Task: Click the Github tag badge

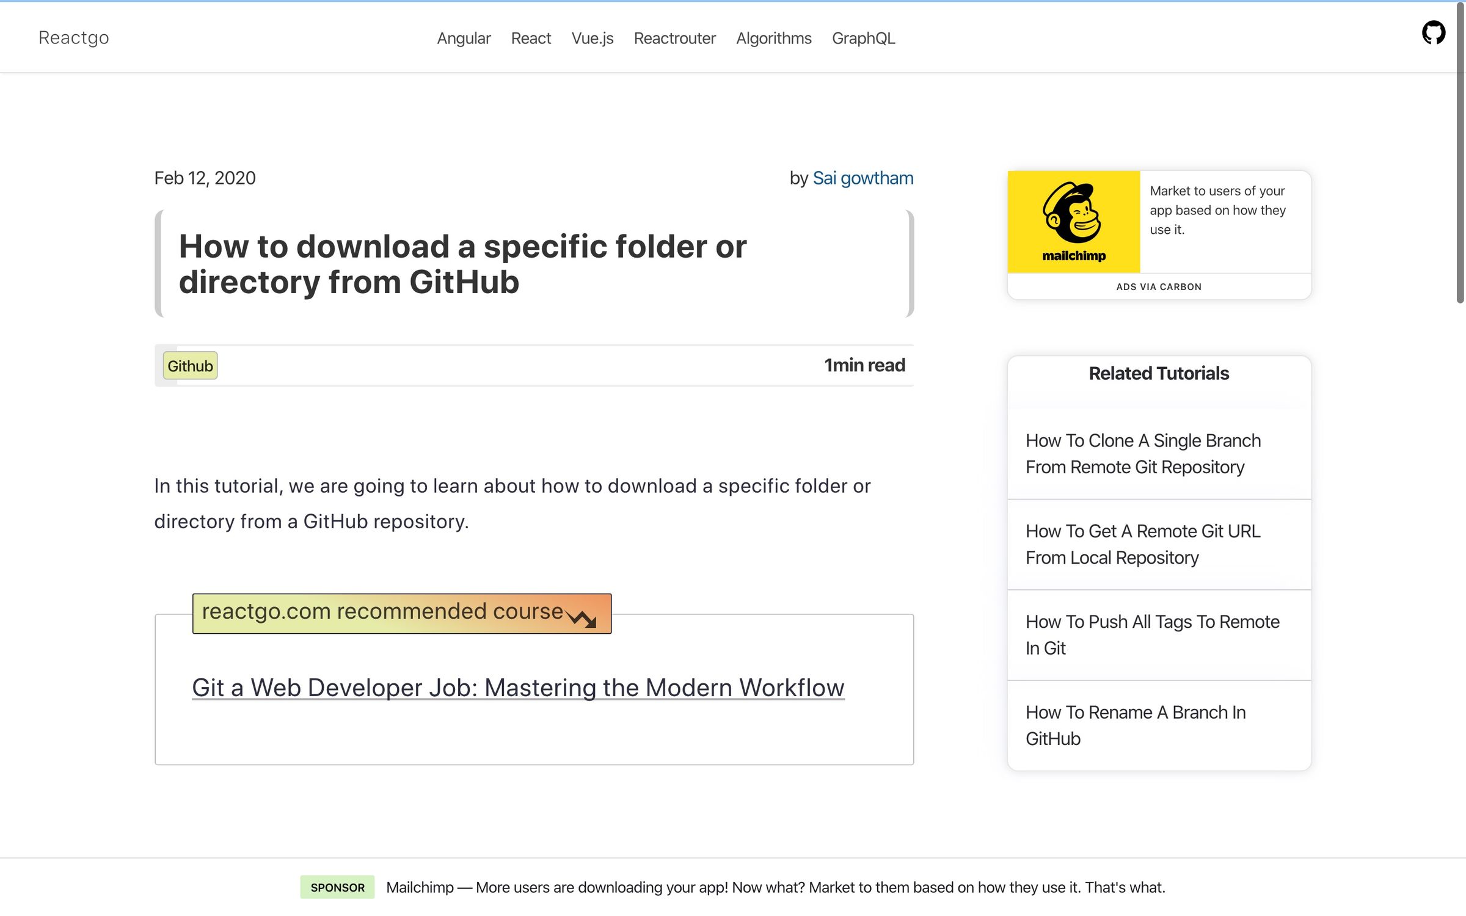Action: tap(190, 366)
